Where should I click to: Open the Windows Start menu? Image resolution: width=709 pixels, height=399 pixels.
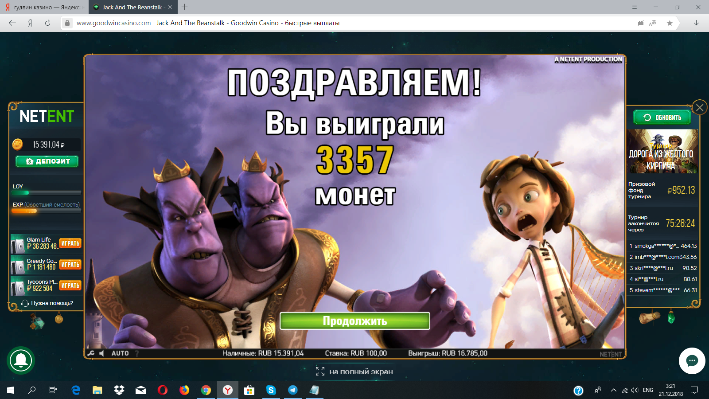11,390
